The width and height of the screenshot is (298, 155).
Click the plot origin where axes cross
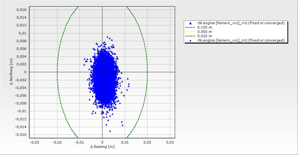pyautogui.click(x=102, y=72)
